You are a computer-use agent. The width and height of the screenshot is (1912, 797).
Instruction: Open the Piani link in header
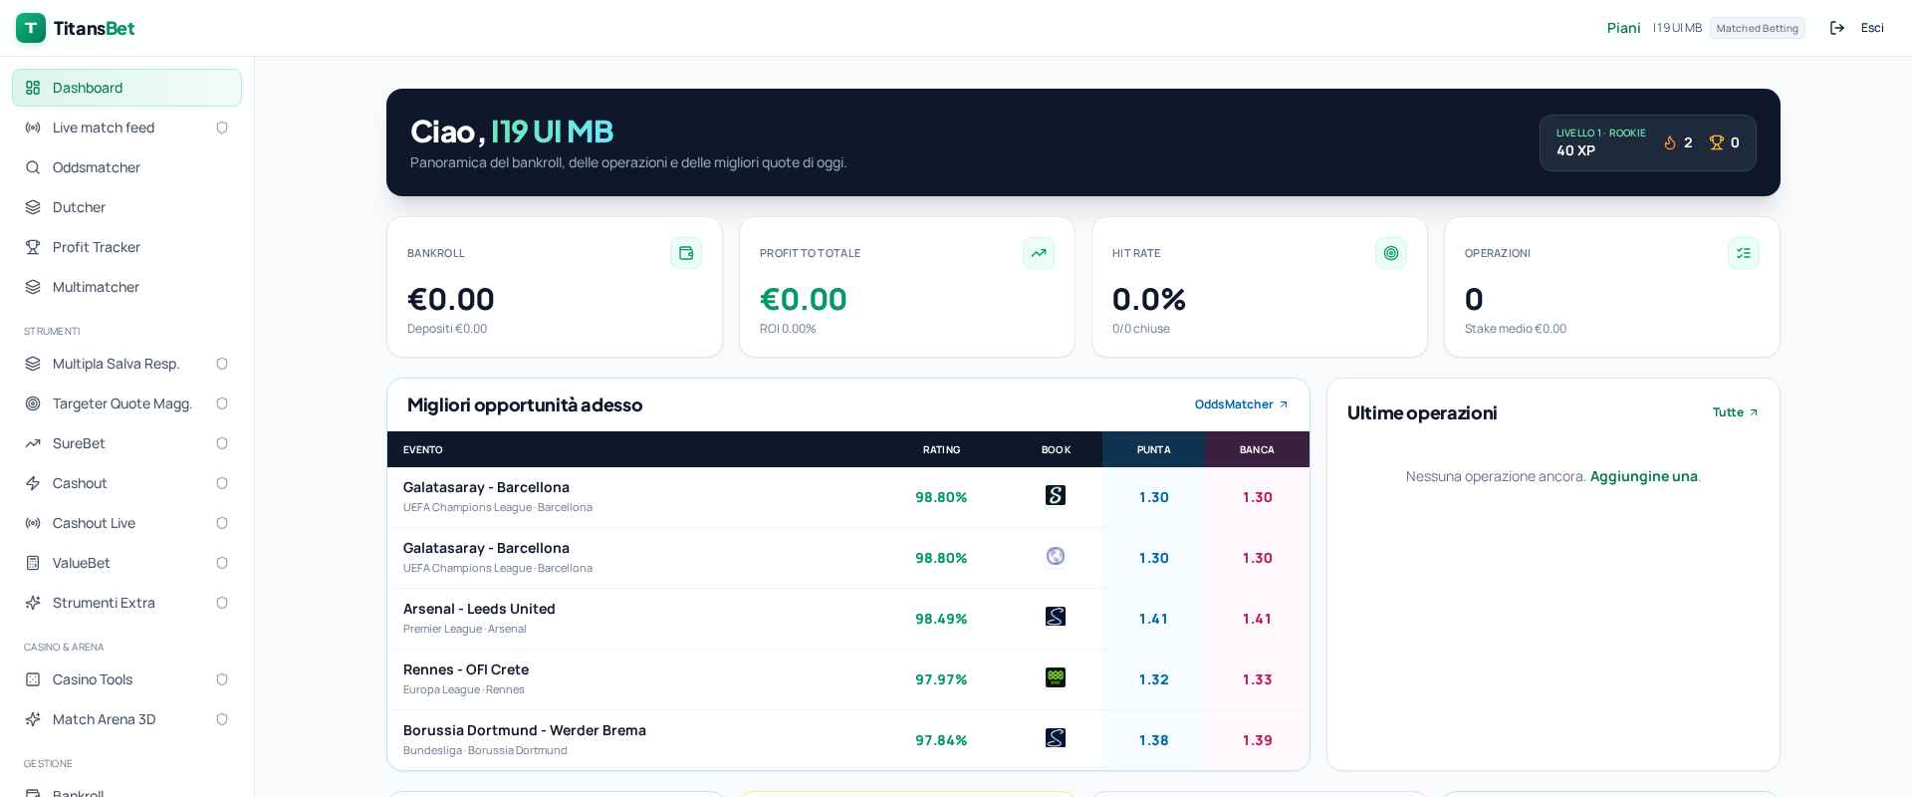pos(1623,28)
